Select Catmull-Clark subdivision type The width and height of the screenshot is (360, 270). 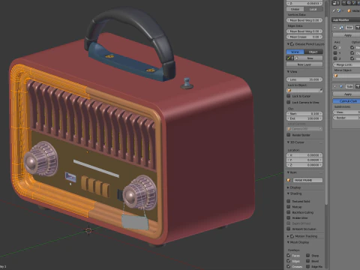click(346, 101)
